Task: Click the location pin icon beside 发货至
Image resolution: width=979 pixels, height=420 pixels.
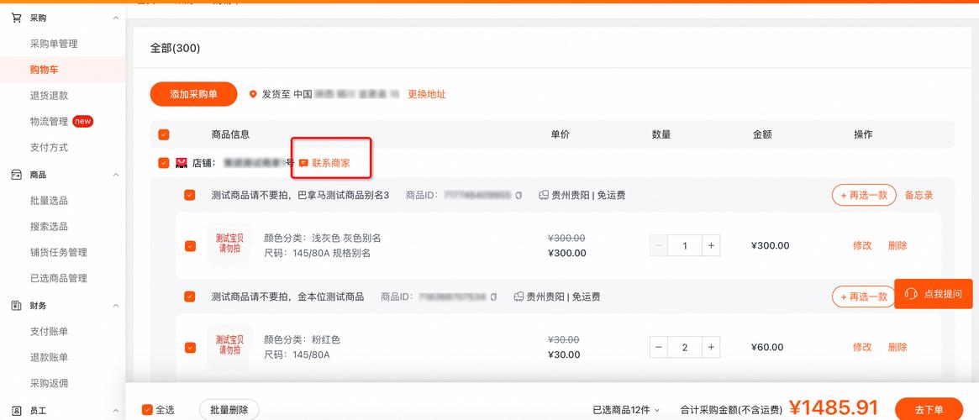Action: [x=253, y=94]
